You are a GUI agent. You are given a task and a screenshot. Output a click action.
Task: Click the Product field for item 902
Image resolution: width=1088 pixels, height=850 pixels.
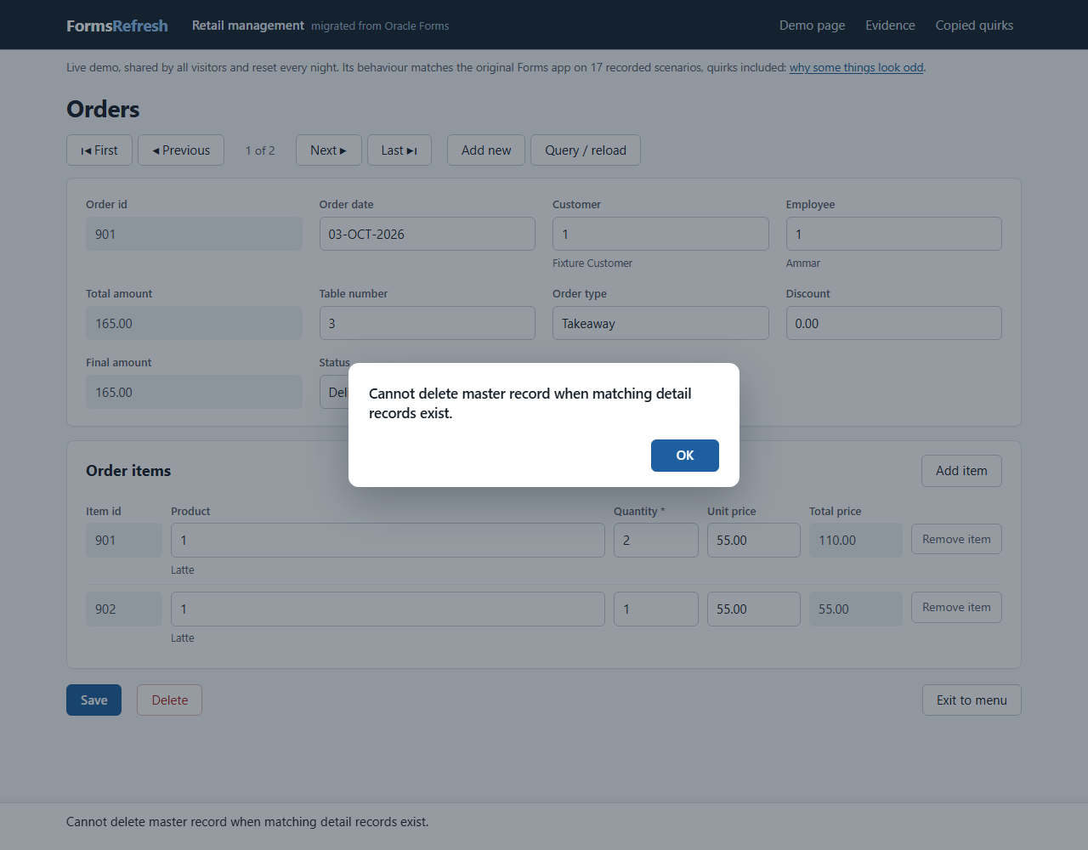point(388,609)
